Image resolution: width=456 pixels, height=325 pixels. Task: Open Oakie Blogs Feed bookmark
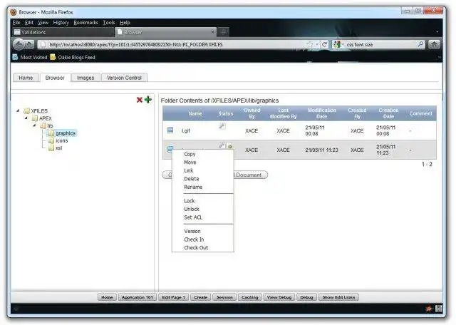coord(73,57)
